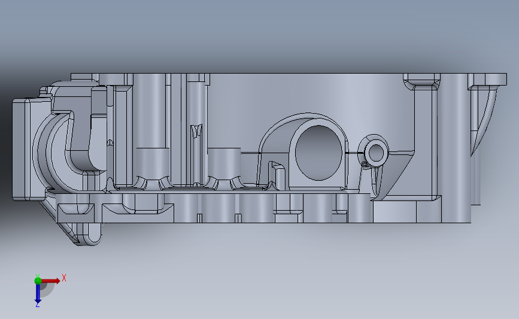This screenshot has height=319, width=519.
Task: Click the blue Z axis arrow of the orientation triad
Action: (38, 293)
